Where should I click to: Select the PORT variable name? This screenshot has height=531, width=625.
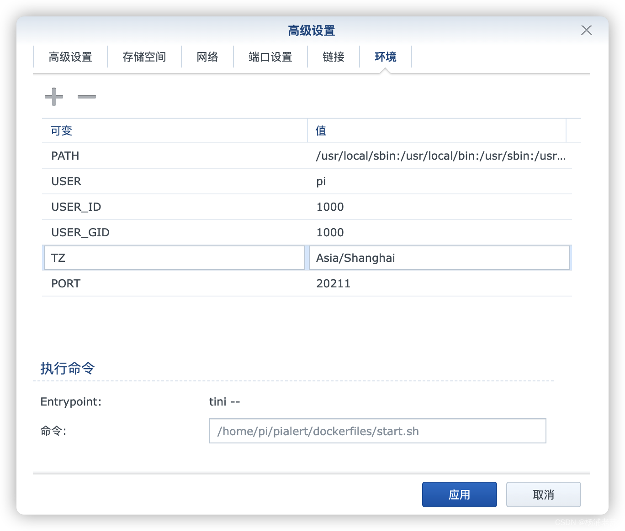tap(66, 283)
